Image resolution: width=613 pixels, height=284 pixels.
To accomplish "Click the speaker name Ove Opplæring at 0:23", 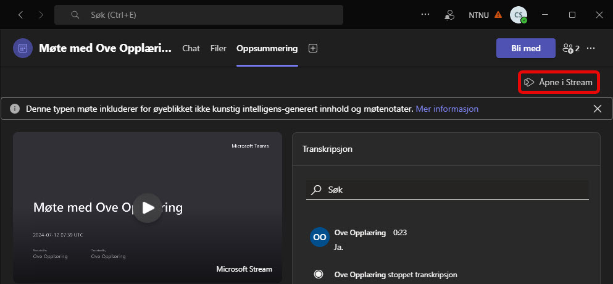I will [x=360, y=233].
